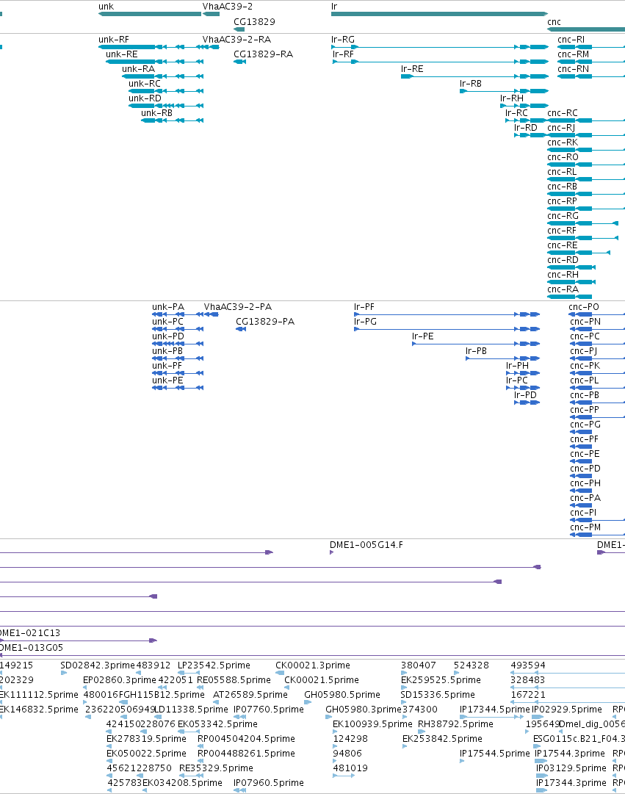Click transcript cnc-RG label
Viewport: 625px width, 794px height.
tap(563, 216)
